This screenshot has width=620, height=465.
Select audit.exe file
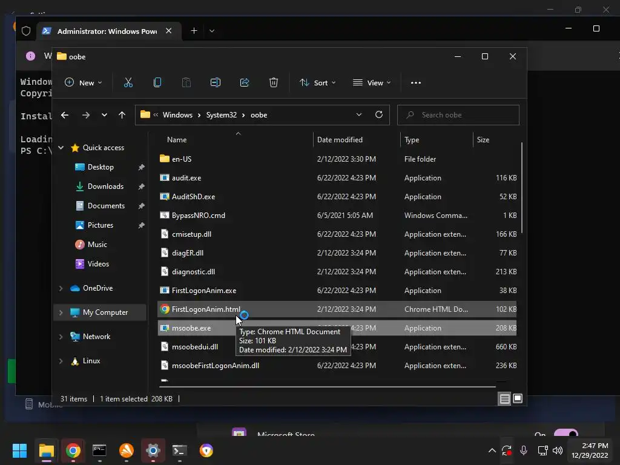[337, 178]
